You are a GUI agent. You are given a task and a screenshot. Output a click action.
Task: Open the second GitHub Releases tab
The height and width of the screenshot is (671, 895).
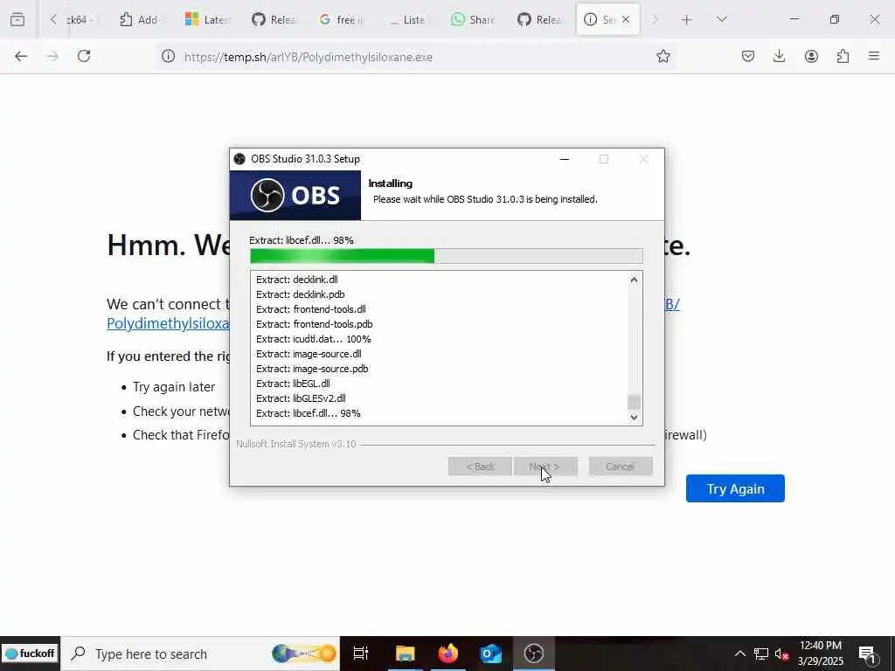tap(539, 19)
